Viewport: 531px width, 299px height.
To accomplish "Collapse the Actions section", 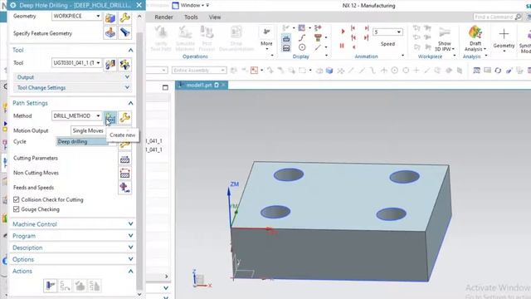I will coord(130,272).
